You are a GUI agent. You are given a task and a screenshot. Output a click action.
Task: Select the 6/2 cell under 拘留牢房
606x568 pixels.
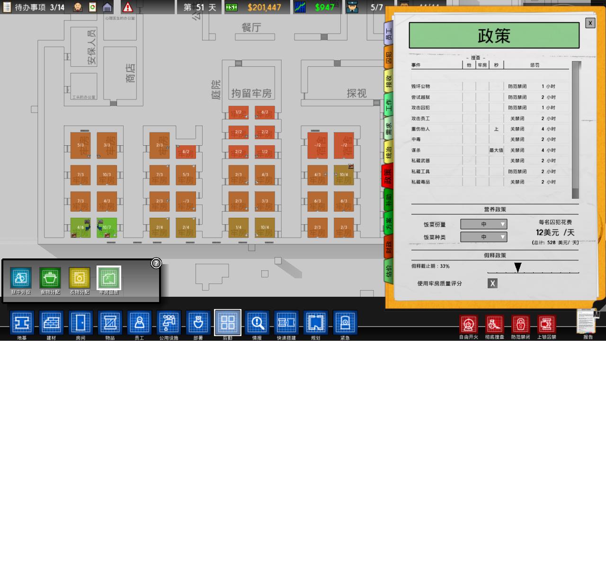265,113
